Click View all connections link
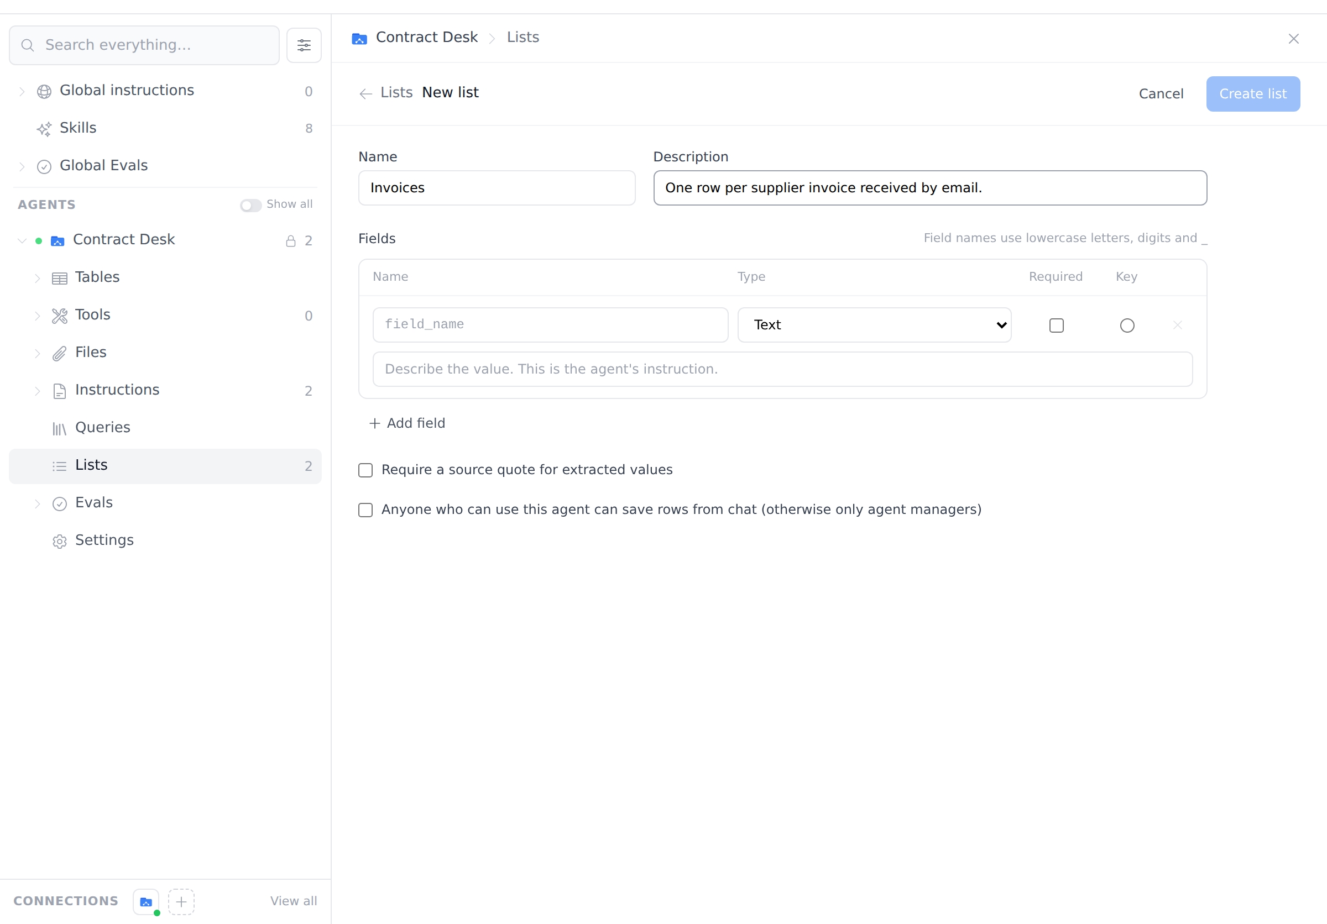This screenshot has height=924, width=1327. [x=294, y=901]
